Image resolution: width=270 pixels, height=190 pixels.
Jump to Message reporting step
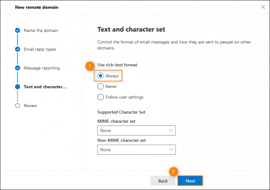coord(42,68)
